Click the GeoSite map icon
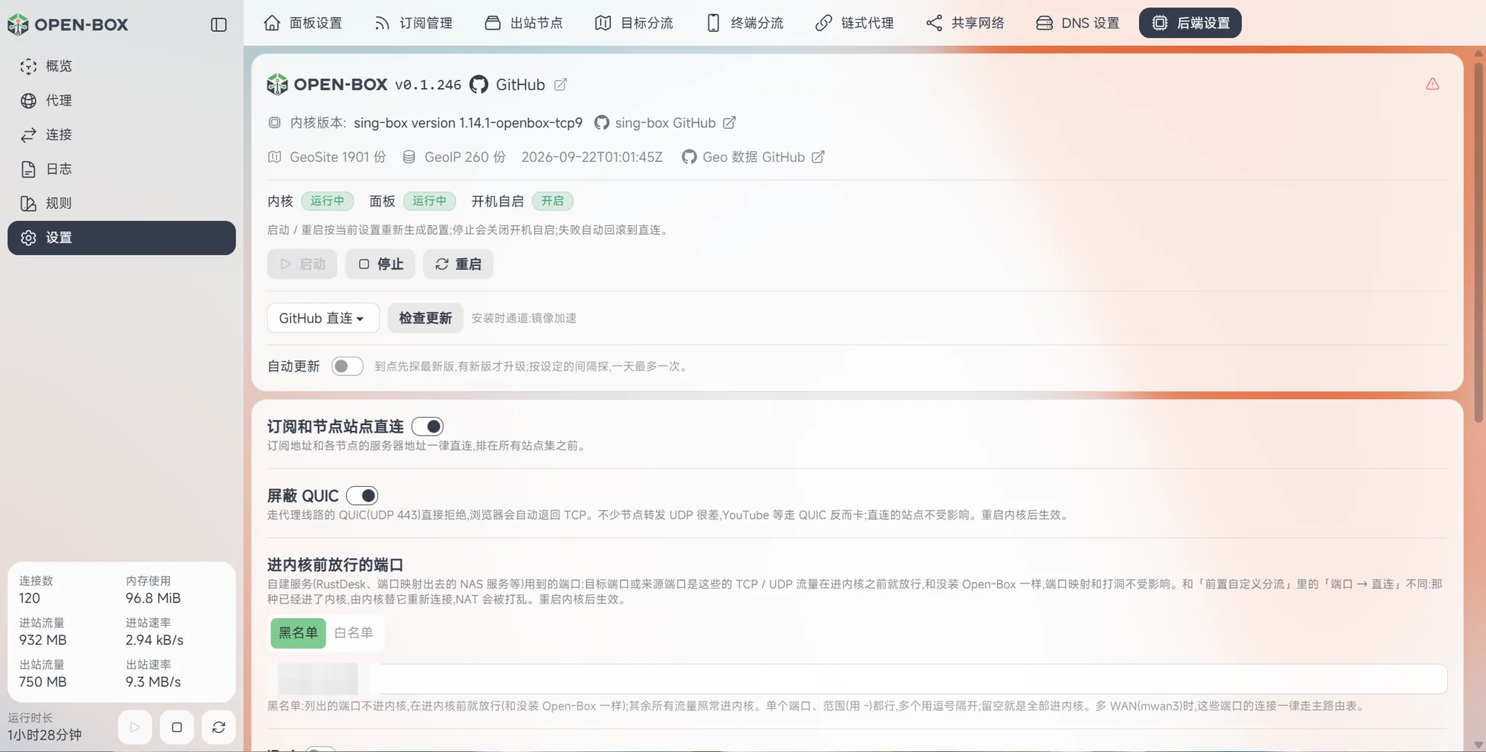 click(x=275, y=157)
